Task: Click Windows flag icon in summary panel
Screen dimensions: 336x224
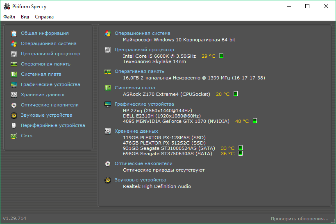Action: click(x=108, y=34)
